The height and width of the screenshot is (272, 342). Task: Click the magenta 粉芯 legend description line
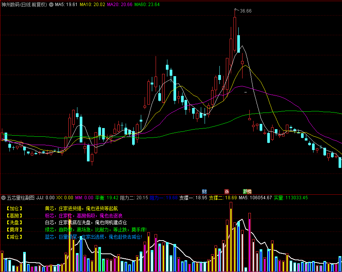click(84, 216)
